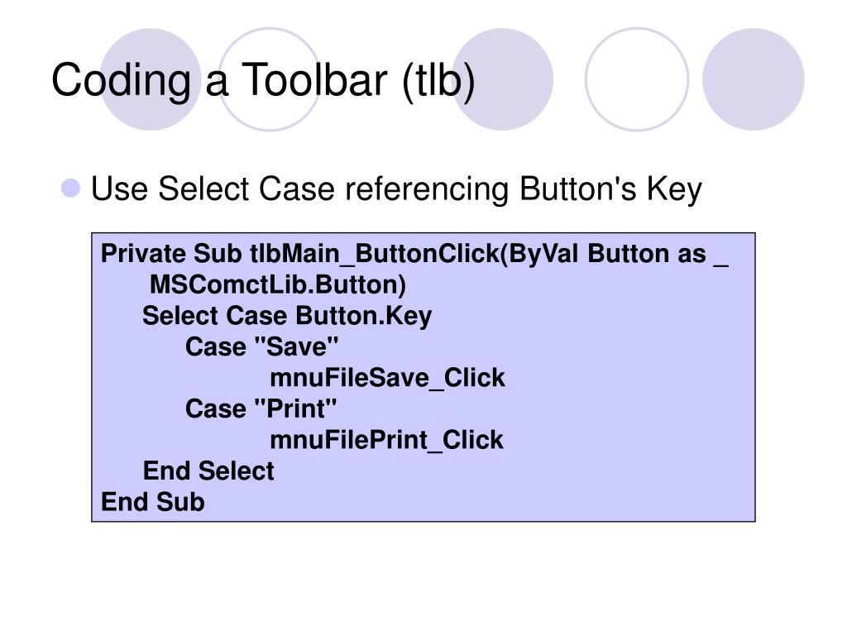Click the empty outlined circle near the right
The width and height of the screenshot is (847, 635).
[x=637, y=79]
